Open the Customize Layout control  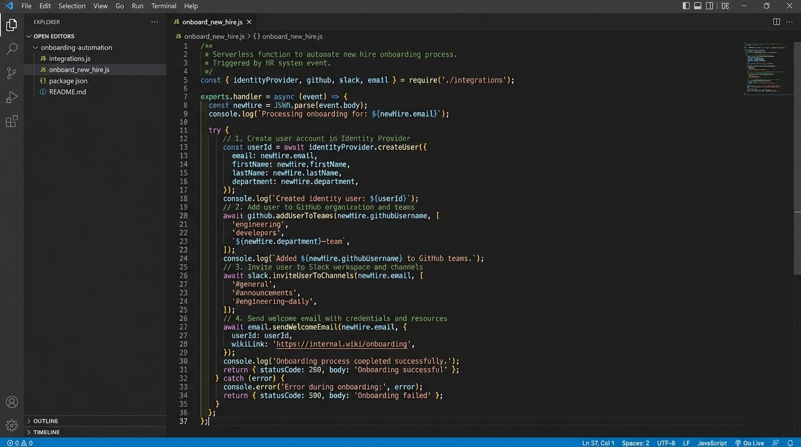[x=725, y=6]
